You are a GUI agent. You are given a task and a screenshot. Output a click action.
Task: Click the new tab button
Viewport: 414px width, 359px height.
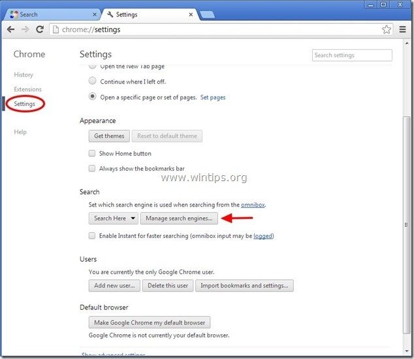pyautogui.click(x=207, y=14)
